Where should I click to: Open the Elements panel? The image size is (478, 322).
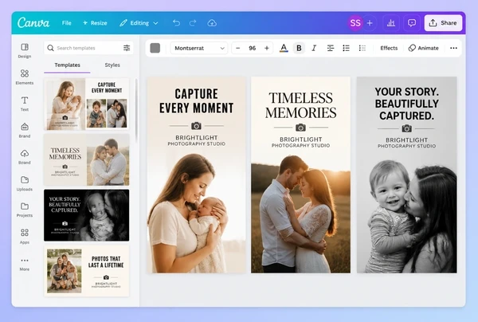pyautogui.click(x=25, y=77)
